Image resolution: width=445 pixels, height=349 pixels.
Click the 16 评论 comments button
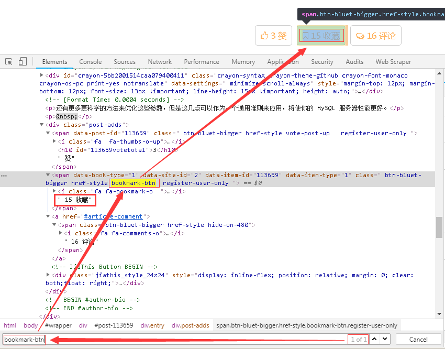(x=376, y=36)
